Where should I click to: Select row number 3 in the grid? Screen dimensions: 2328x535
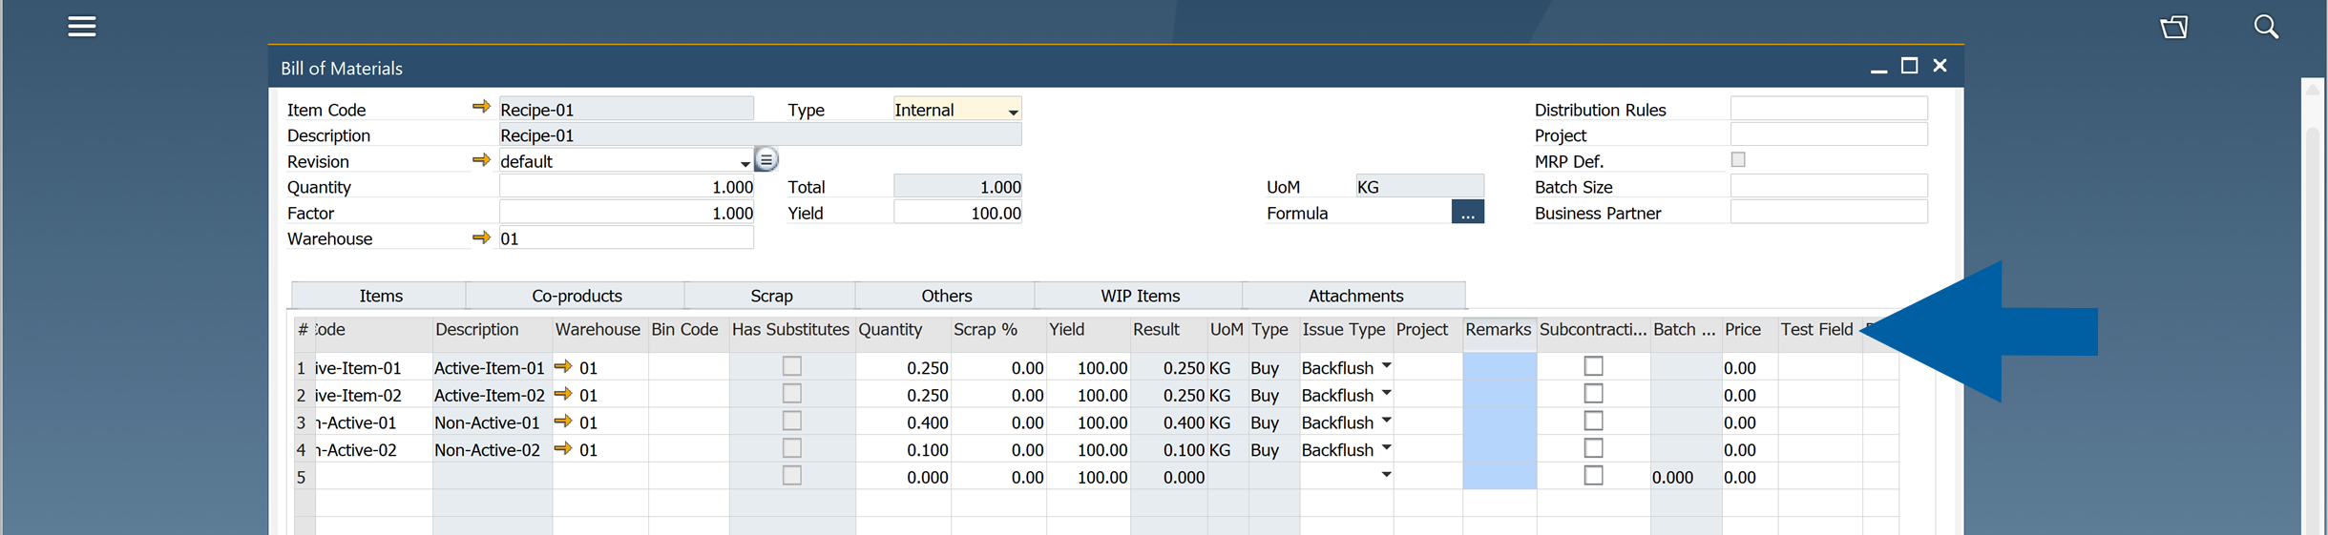click(304, 422)
